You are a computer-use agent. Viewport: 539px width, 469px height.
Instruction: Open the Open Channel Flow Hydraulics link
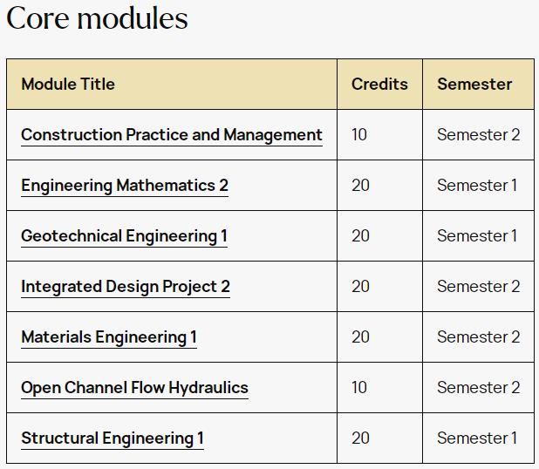[x=134, y=388]
